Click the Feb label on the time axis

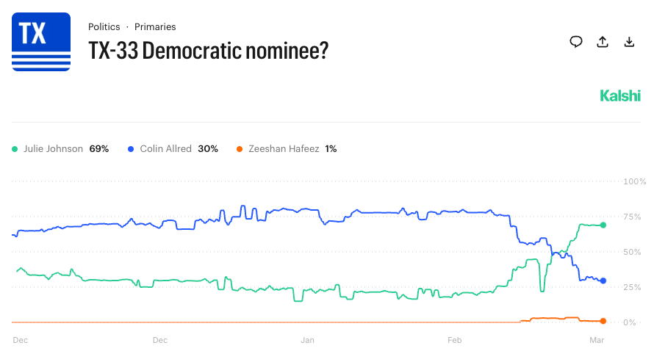point(454,340)
